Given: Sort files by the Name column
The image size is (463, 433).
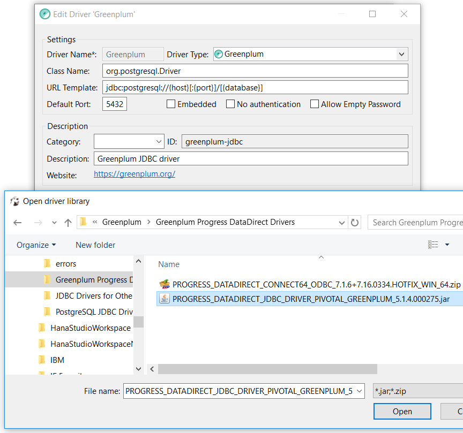Looking at the screenshot, I should (x=169, y=264).
